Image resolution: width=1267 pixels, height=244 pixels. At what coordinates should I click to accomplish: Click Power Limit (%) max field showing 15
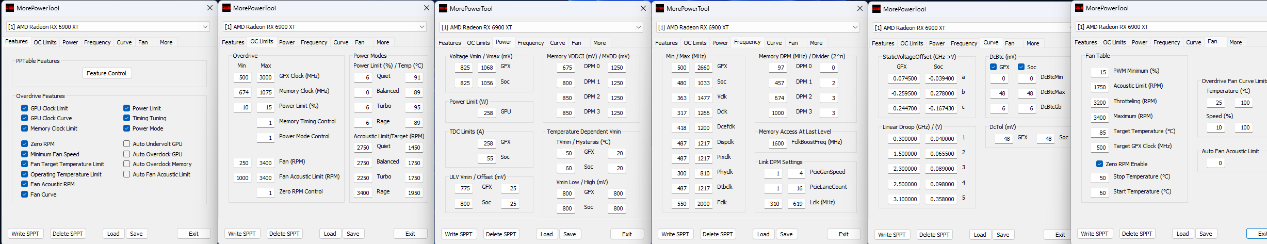click(x=265, y=107)
